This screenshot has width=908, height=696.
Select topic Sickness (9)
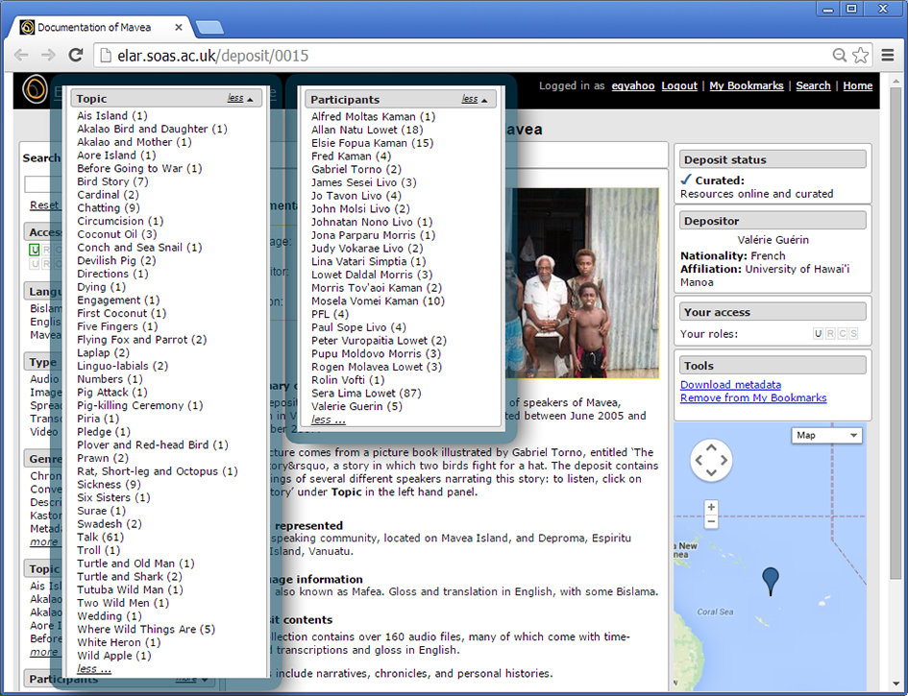point(109,484)
